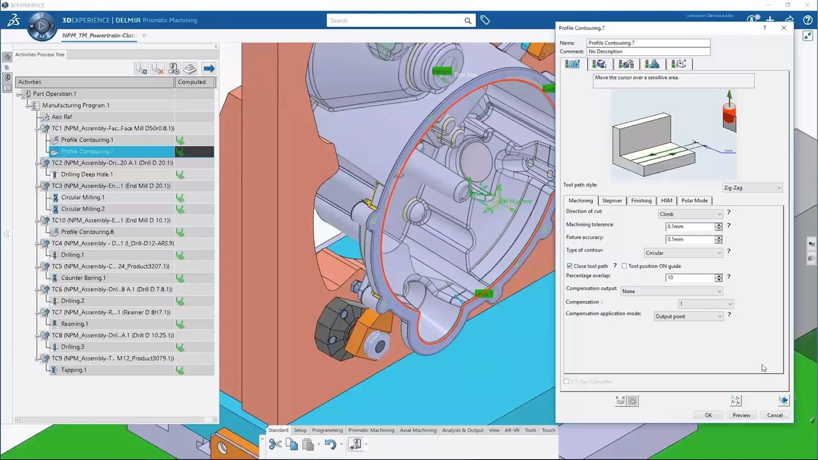The width and height of the screenshot is (818, 460).
Task: Click the expand panel icon at top right
Action: (807, 36)
